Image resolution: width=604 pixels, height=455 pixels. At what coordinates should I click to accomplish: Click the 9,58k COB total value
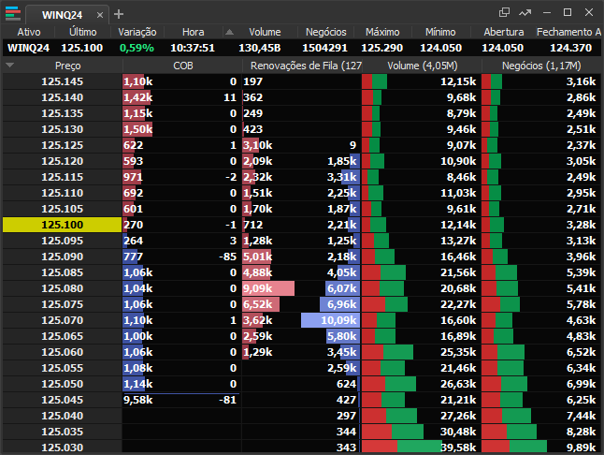coord(137,400)
